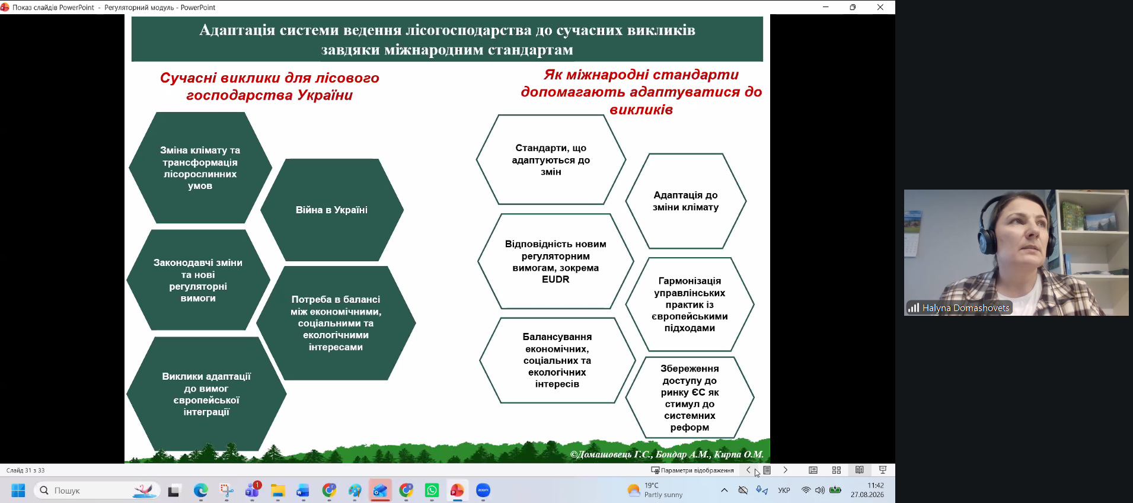Click the Стандарти, що адаптуються до змін hexagon
Image resolution: width=1133 pixels, height=503 pixels.
(x=551, y=159)
